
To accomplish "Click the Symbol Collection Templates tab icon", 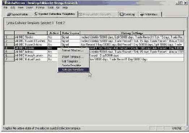I will 36,14.
